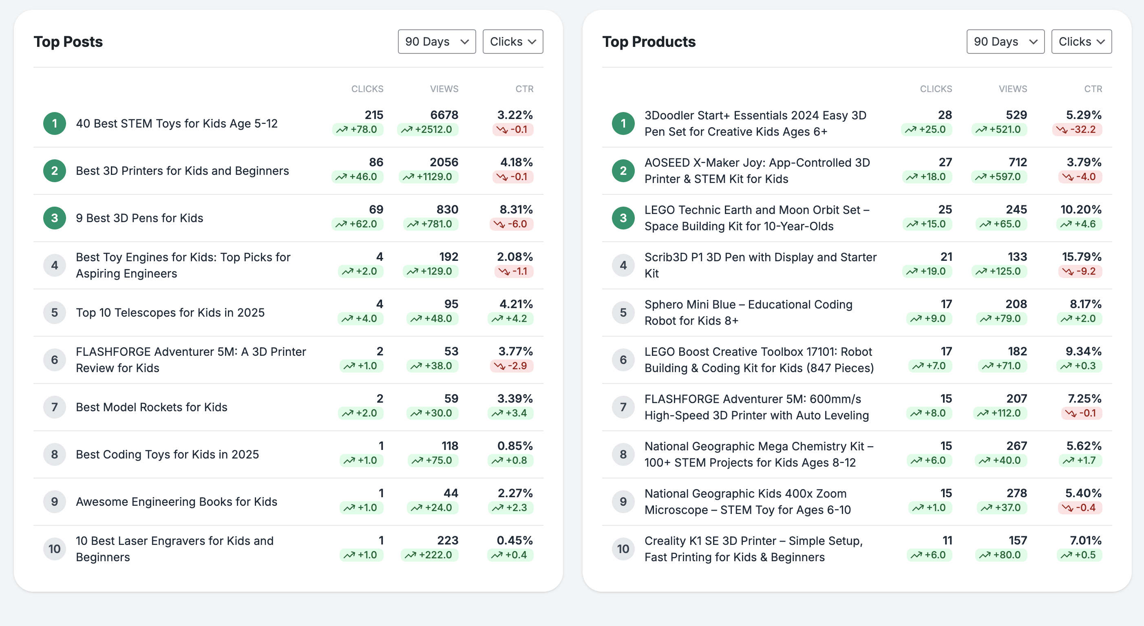Click the upward trend icon beside +78.0 clicks

[342, 130]
